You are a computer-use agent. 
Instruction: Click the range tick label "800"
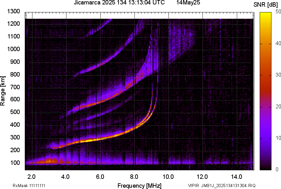15,74
